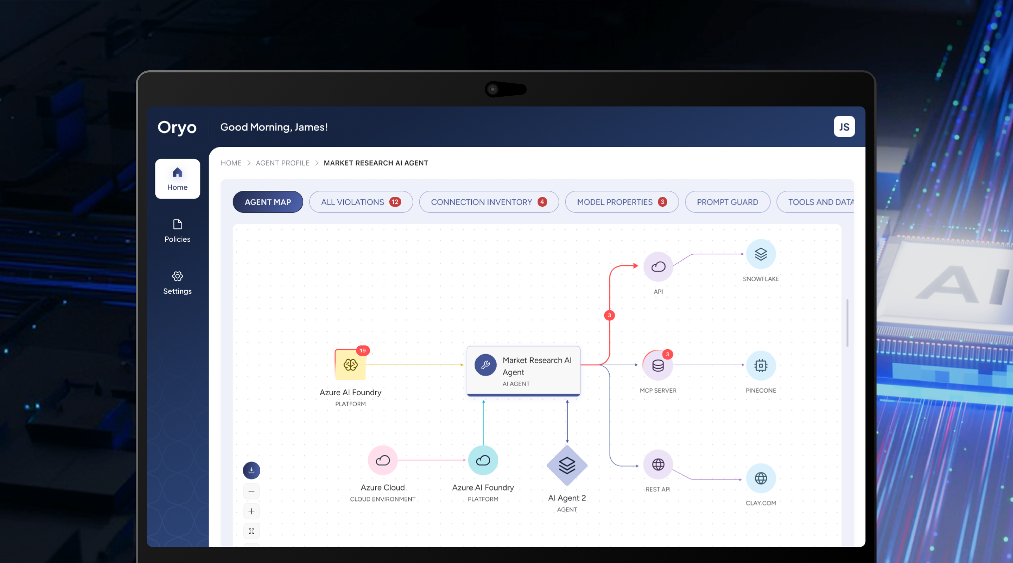Image resolution: width=1013 pixels, height=563 pixels.
Task: Open the All Violations tab
Action: (361, 202)
